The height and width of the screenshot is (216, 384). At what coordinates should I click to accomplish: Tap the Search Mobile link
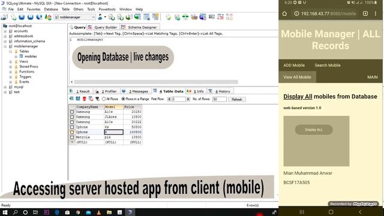(x=328, y=65)
